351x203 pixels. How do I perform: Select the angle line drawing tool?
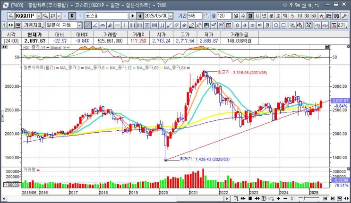click(95, 25)
